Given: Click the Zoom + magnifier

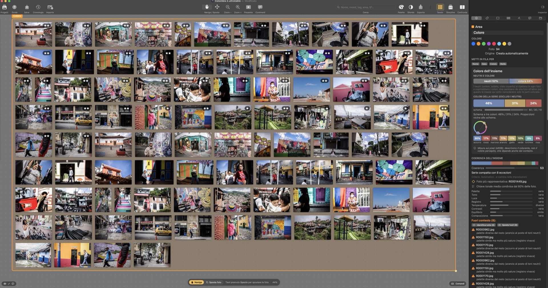Looking at the screenshot, I should coord(238,7).
